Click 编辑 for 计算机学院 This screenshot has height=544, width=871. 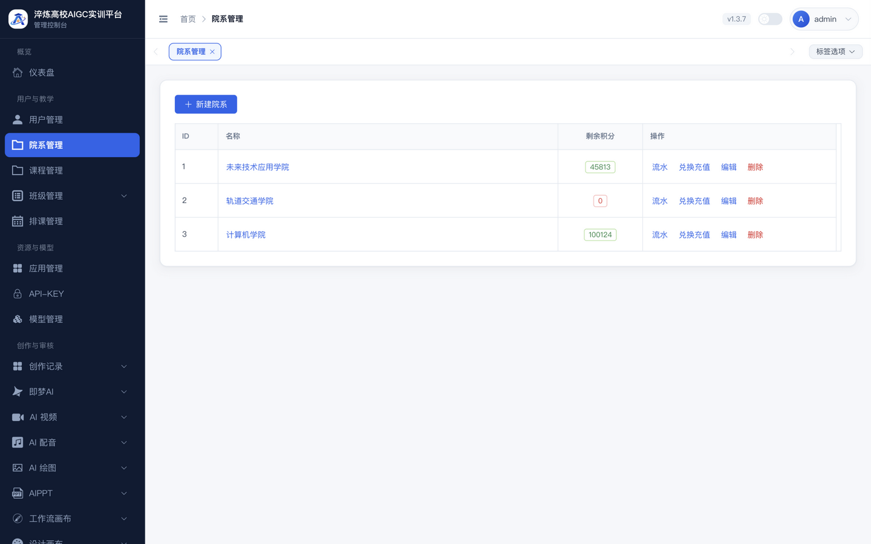[729, 235]
